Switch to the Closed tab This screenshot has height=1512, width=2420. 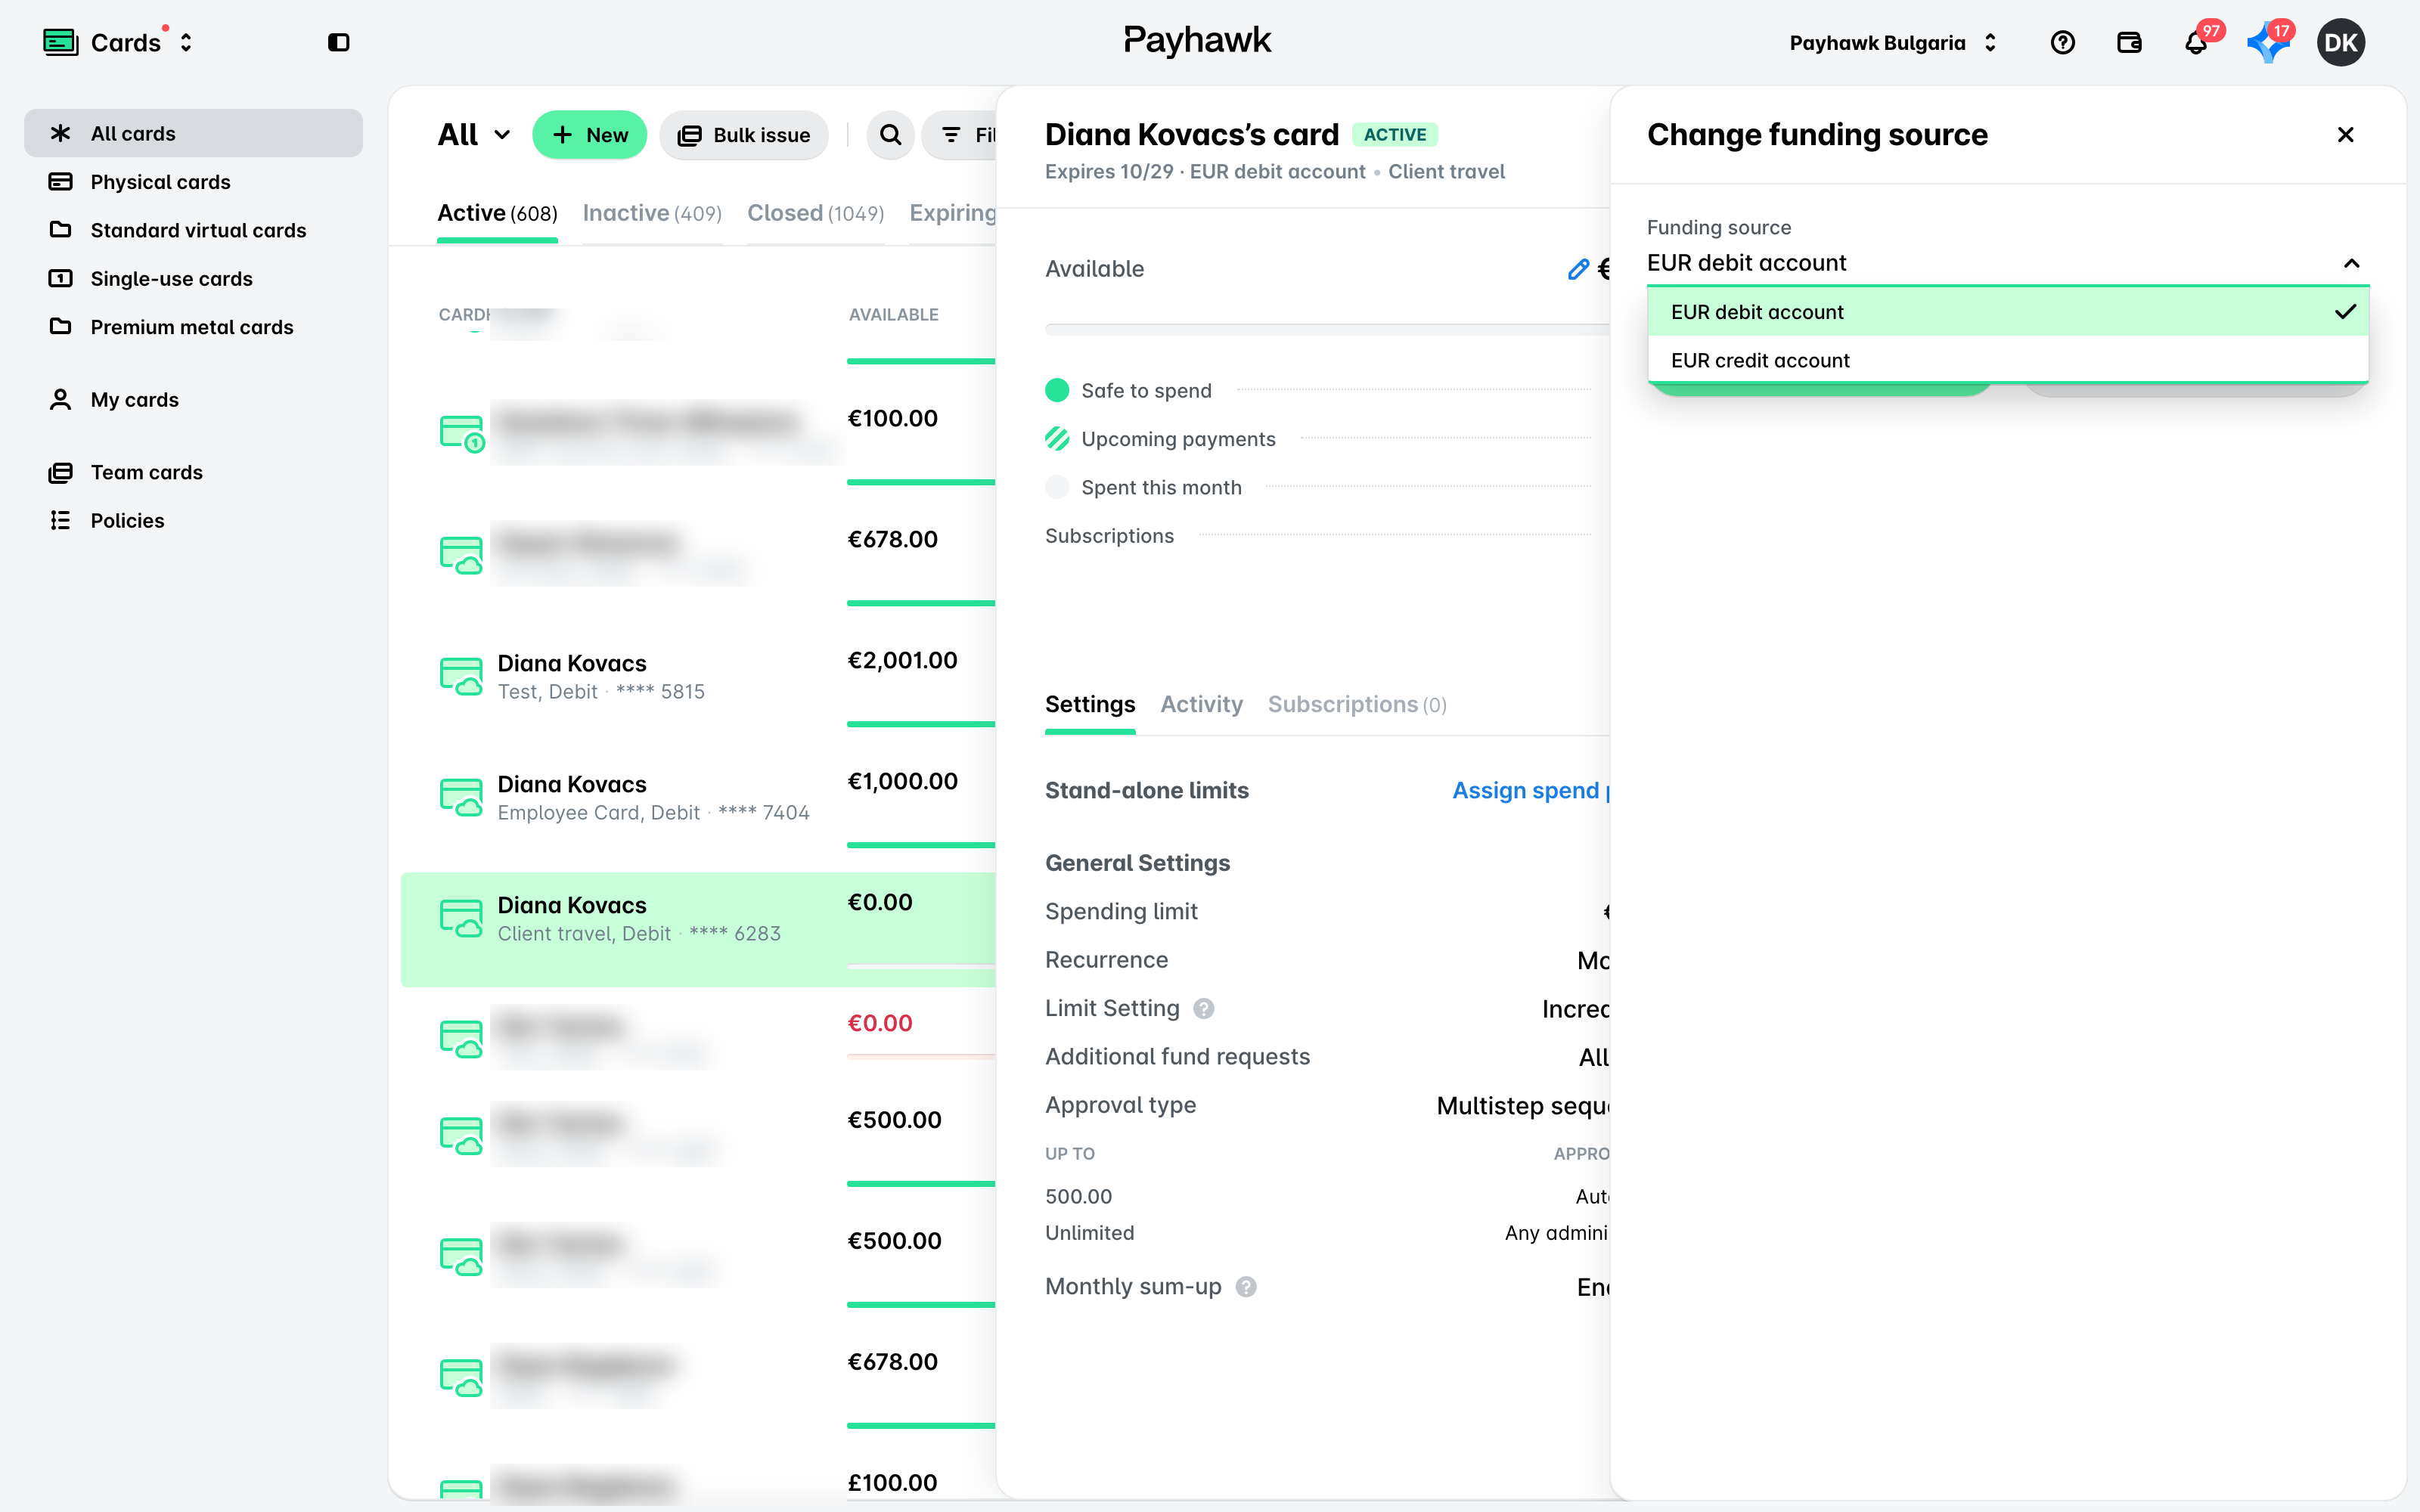click(x=815, y=213)
